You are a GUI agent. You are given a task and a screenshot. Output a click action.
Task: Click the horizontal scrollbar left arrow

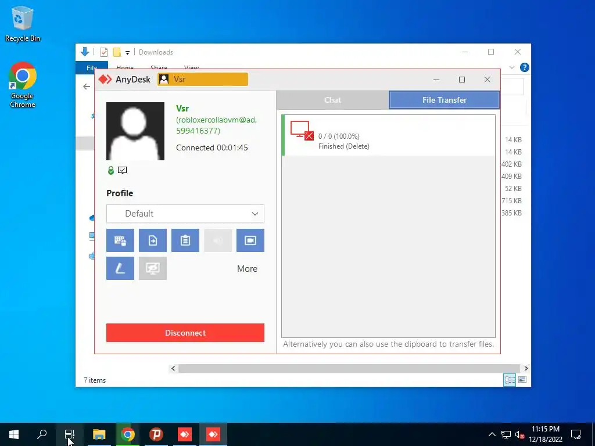coord(173,368)
